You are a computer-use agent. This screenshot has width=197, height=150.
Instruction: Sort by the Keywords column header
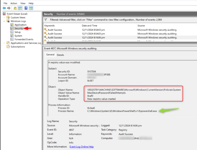coord(50,26)
